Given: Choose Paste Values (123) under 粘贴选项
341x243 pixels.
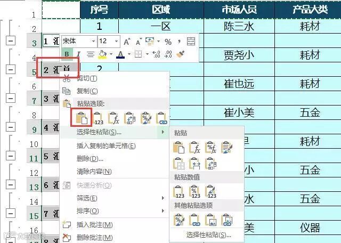Looking at the screenshot, I should [98, 118].
